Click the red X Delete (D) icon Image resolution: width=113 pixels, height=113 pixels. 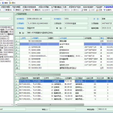click(x=33, y=10)
